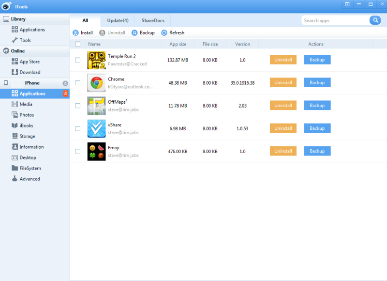Back up the Chrome app

(x=317, y=83)
